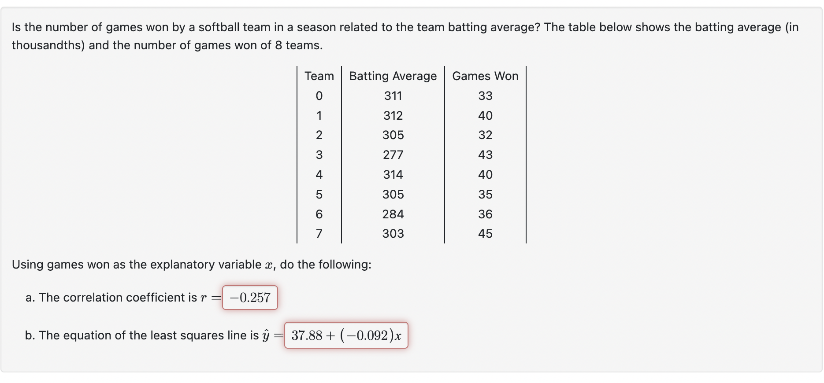Screen dimensions: 824x383
Task: Click the Team 4 row label
Action: coord(319,174)
